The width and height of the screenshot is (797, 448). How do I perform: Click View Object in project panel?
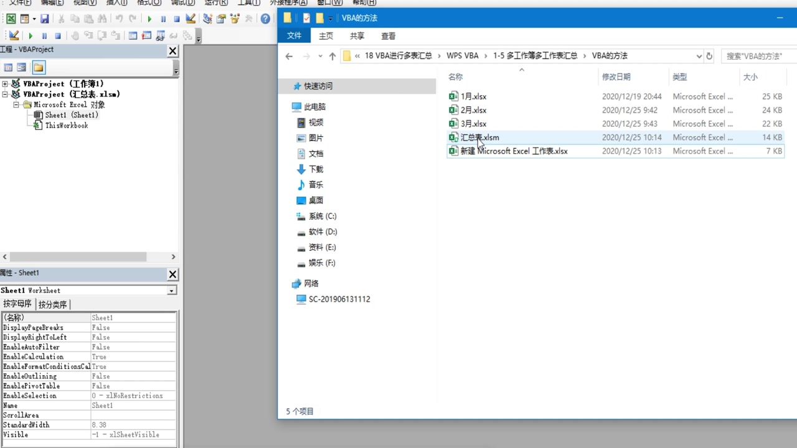click(x=22, y=67)
